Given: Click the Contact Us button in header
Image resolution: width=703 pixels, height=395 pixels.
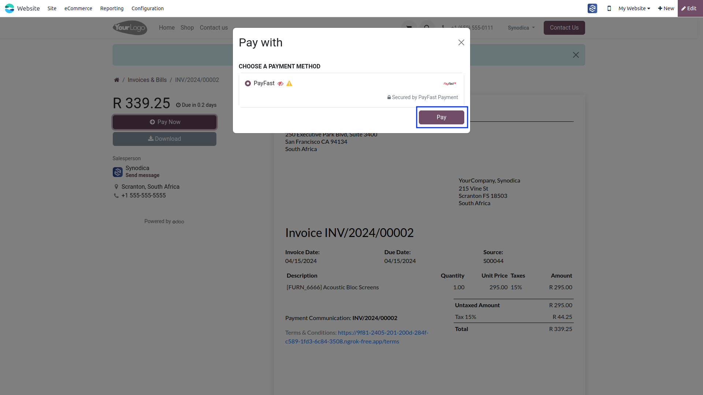Looking at the screenshot, I should pyautogui.click(x=564, y=28).
